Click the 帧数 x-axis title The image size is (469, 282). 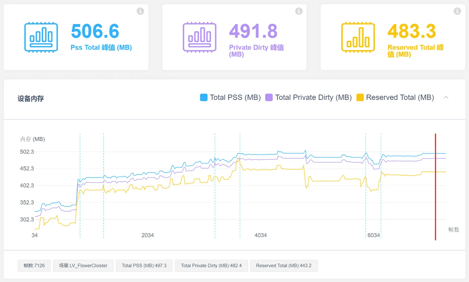[x=454, y=230]
